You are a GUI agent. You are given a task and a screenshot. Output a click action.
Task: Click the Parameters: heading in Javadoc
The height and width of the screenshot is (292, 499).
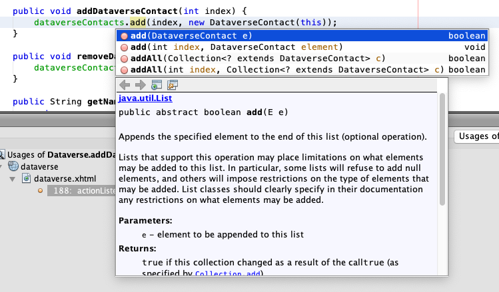(x=145, y=221)
